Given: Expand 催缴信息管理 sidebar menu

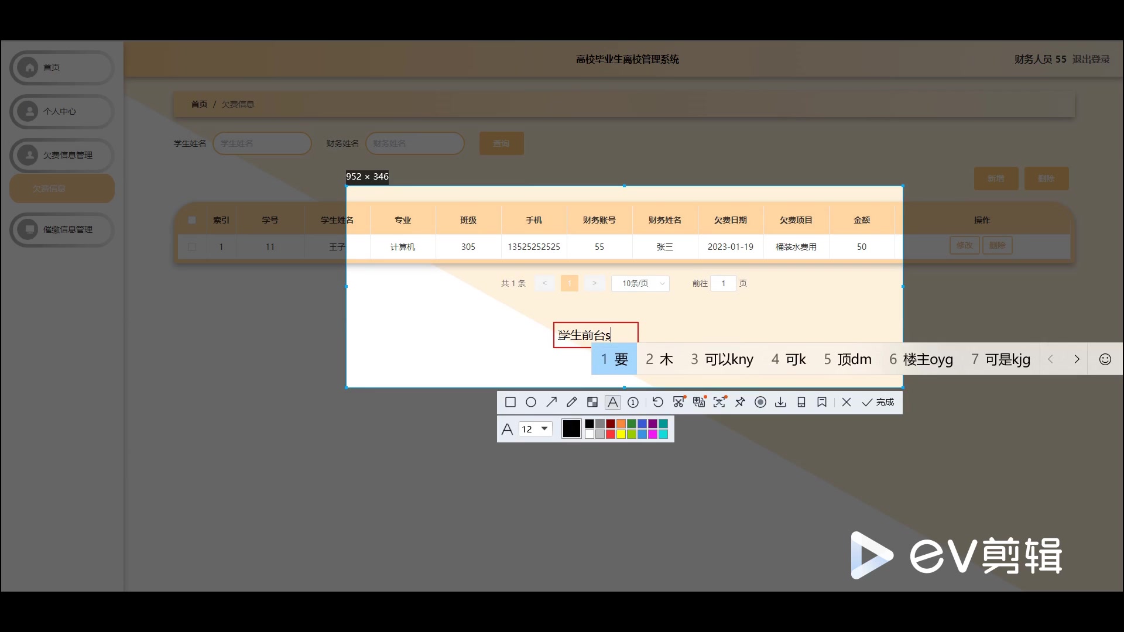Looking at the screenshot, I should (x=62, y=229).
